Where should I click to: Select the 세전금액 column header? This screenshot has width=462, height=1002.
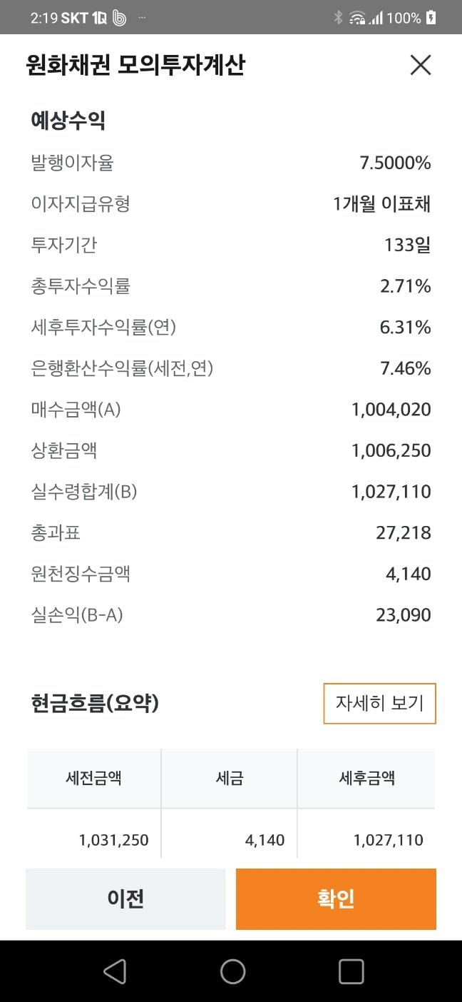(x=93, y=778)
